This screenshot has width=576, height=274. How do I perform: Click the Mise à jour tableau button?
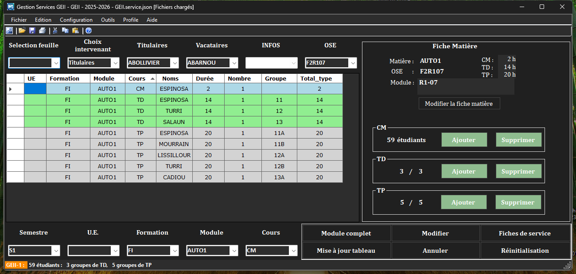(346, 251)
